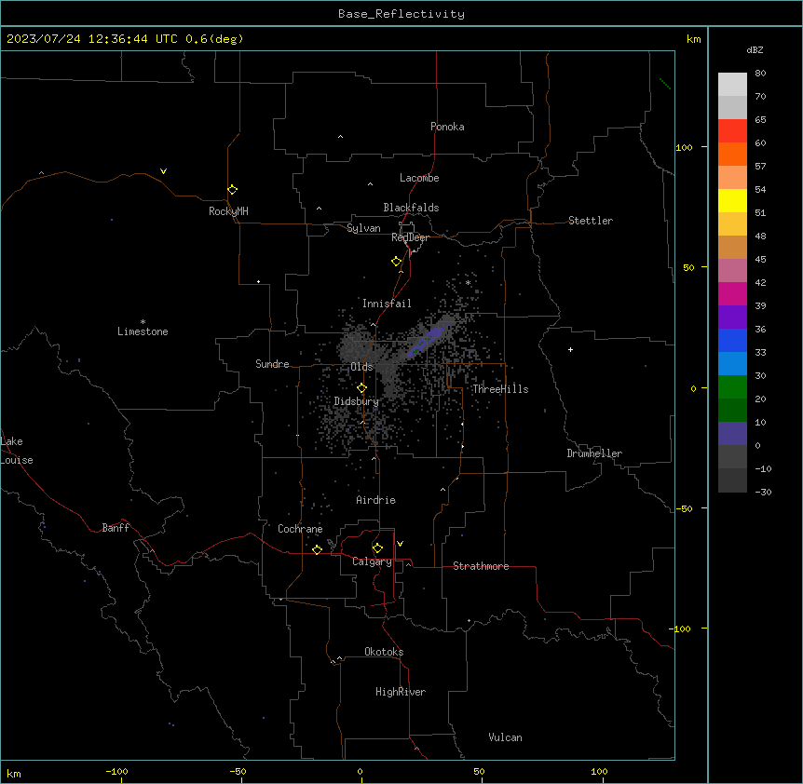Click the yellow diamond marker south of RedDeer
This screenshot has width=803, height=784.
396,262
